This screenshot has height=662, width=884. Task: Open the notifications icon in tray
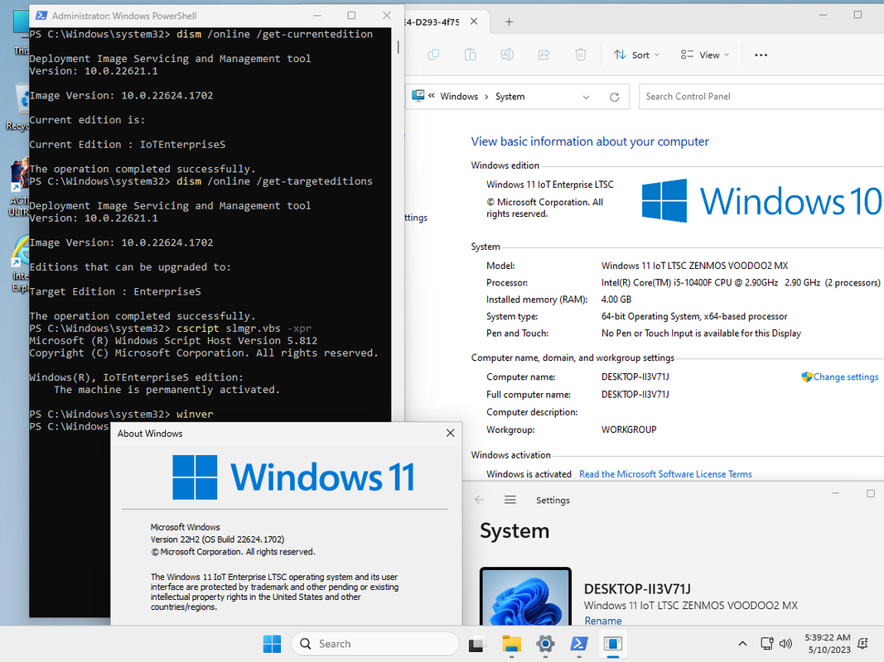[862, 644]
